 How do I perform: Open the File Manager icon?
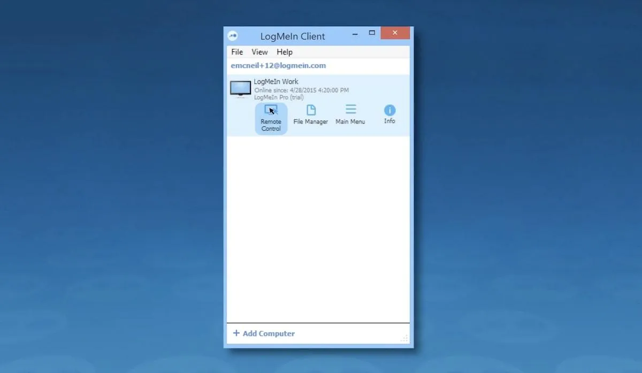coord(311,110)
